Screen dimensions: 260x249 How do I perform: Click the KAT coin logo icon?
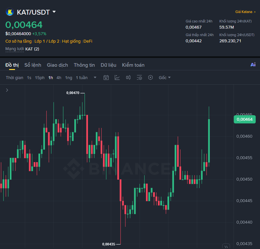10,12
